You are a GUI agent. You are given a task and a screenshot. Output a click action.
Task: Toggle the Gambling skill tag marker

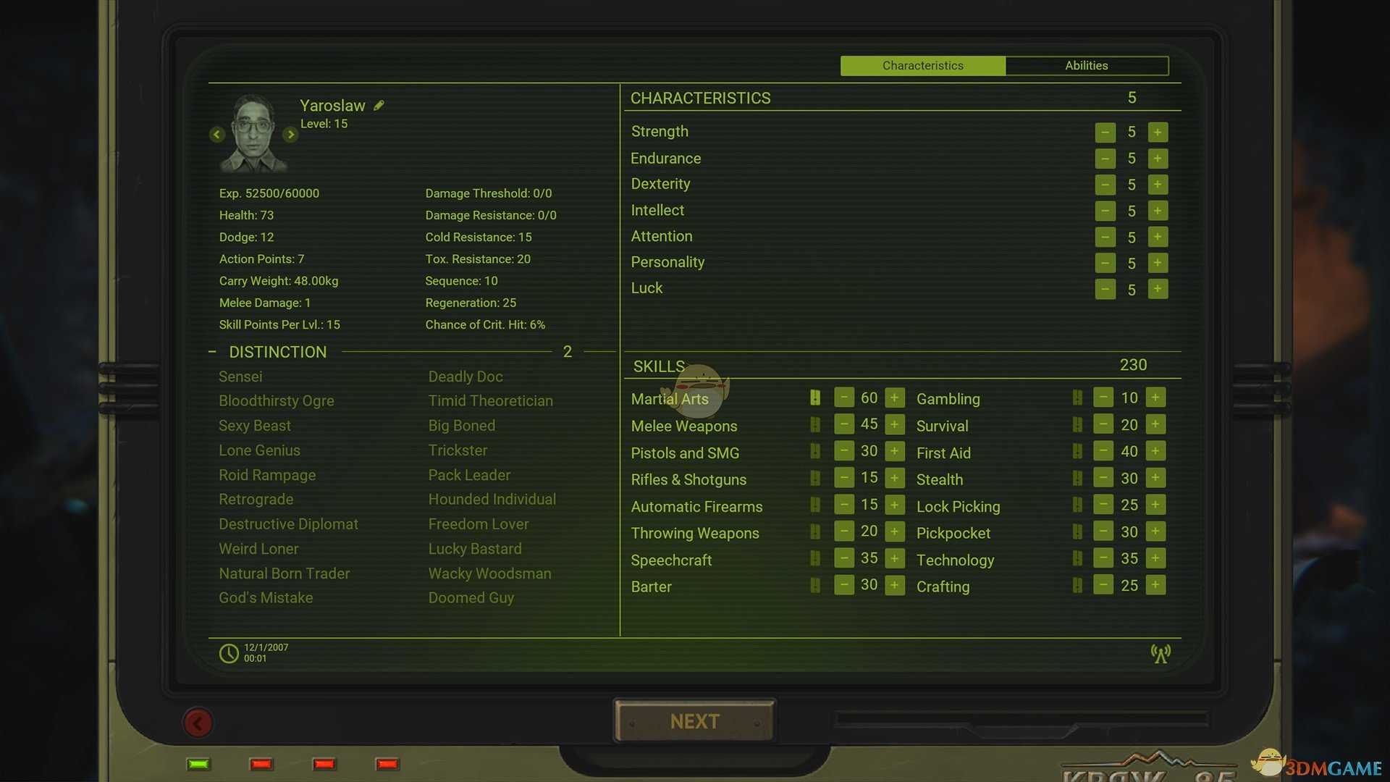(x=1077, y=398)
